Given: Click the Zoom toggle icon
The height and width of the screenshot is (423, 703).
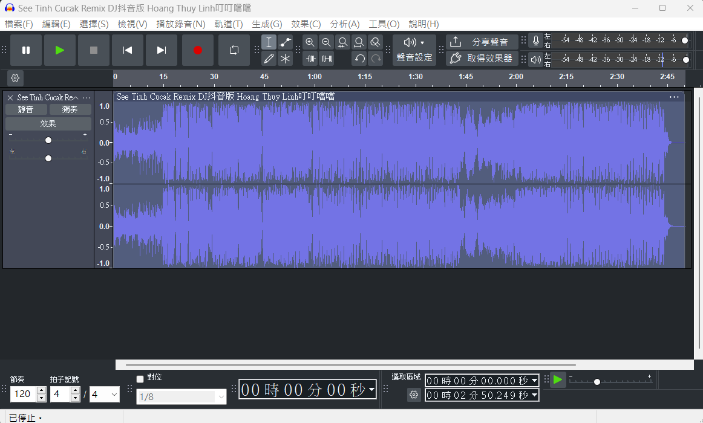Looking at the screenshot, I should (375, 42).
